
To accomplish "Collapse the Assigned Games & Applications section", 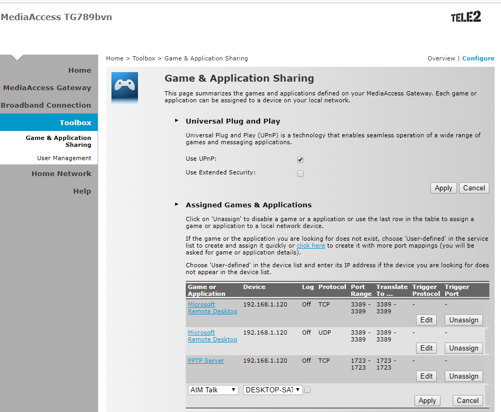I will click(x=176, y=204).
